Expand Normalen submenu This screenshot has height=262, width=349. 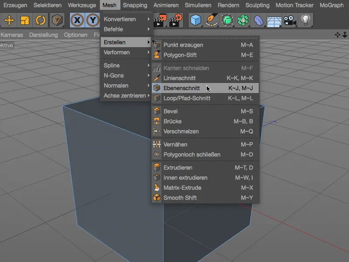point(126,86)
